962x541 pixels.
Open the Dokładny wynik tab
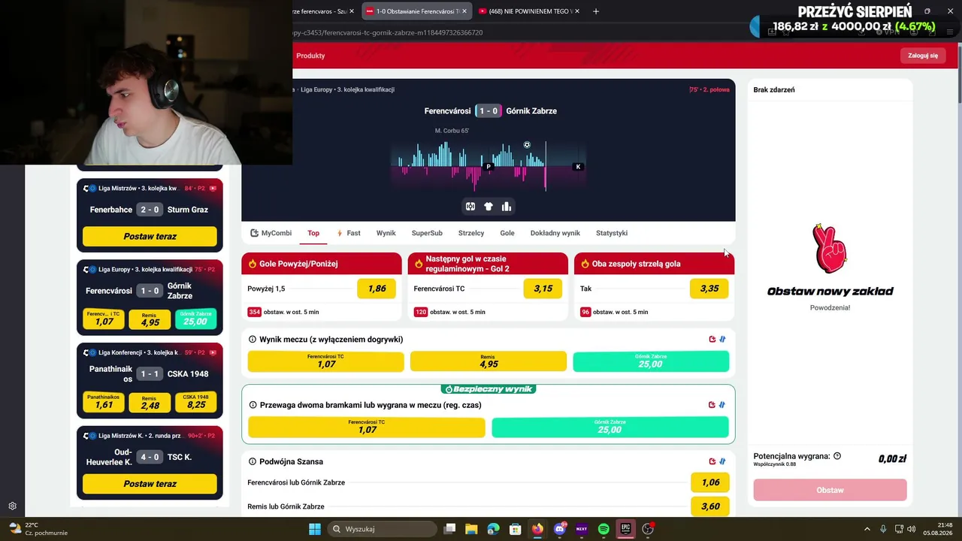(x=555, y=233)
